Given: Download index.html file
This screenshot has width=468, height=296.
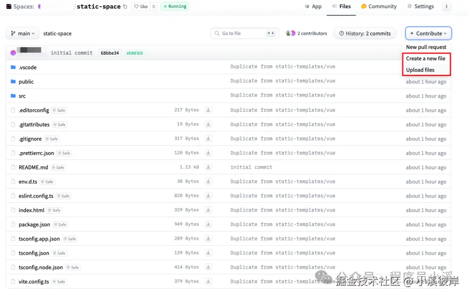Looking at the screenshot, I should point(208,210).
